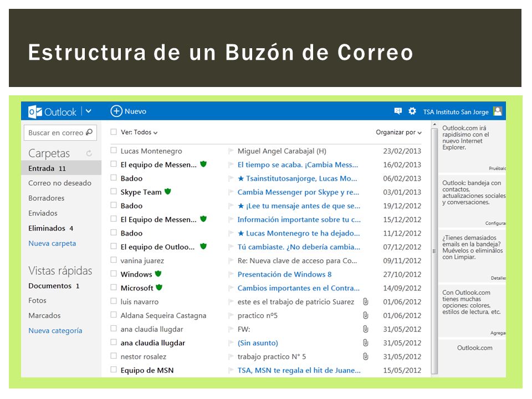532x399 pixels.
Task: Open Correo no deseado folder
Action: [60, 183]
